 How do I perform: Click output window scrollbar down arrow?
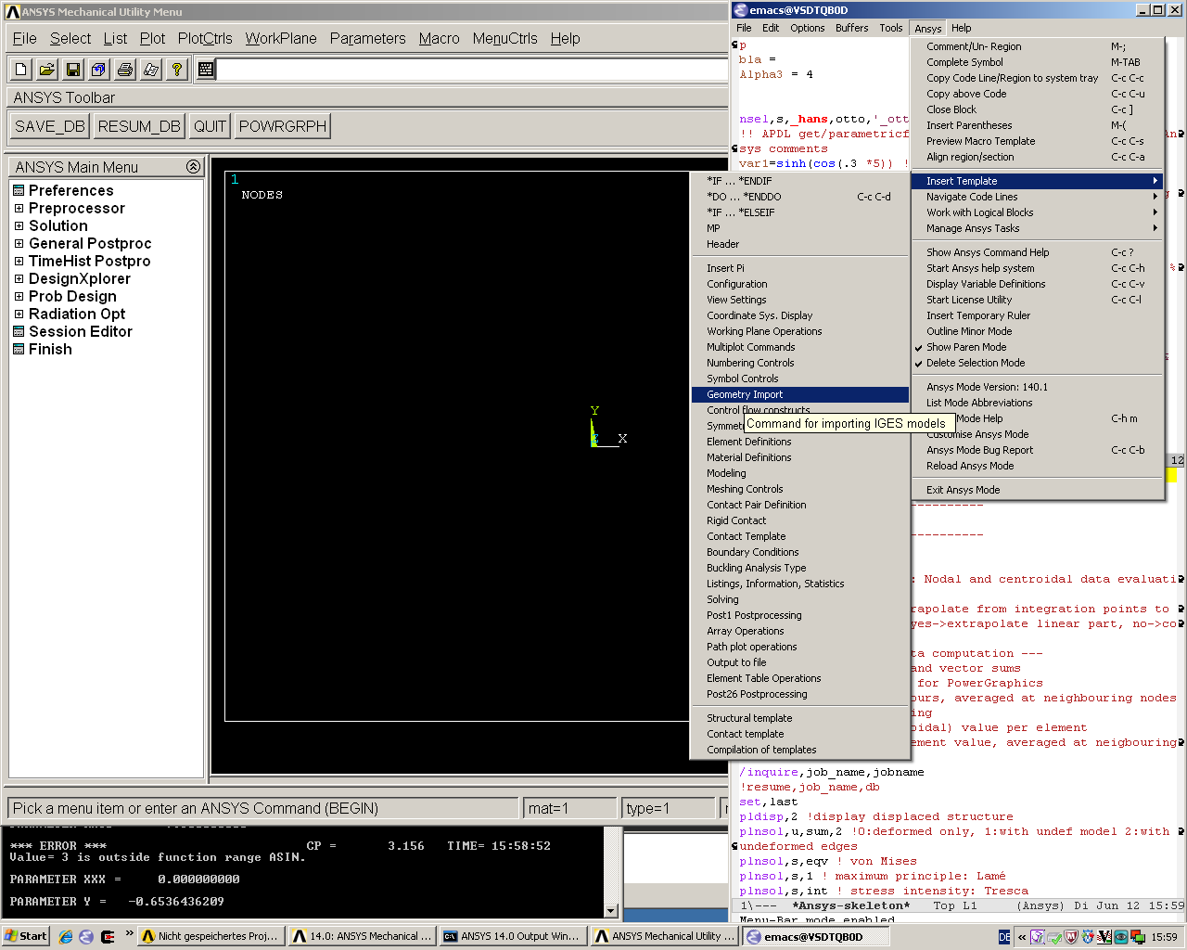pos(611,911)
